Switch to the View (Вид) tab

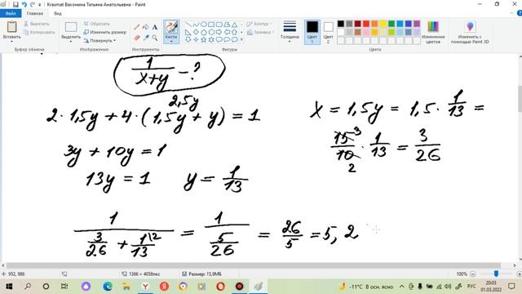pyautogui.click(x=58, y=13)
